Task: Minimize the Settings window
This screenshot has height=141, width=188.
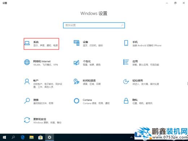Action: point(167,3)
